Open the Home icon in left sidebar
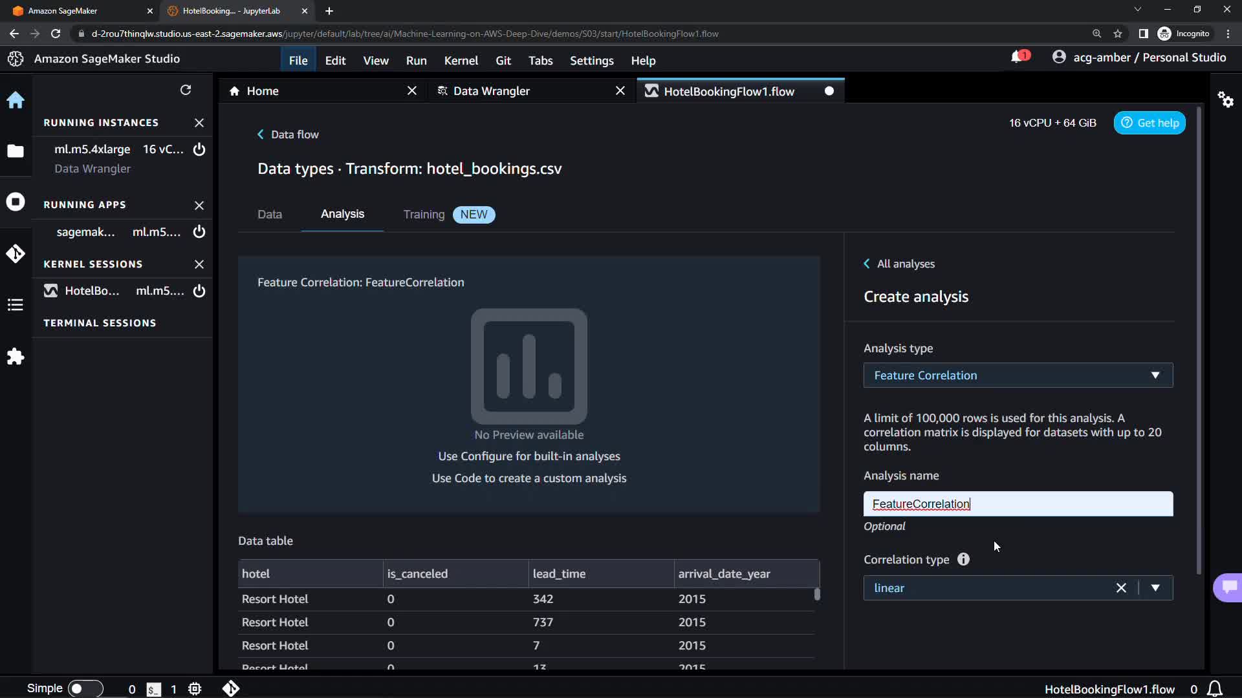This screenshot has height=698, width=1242. (16, 100)
